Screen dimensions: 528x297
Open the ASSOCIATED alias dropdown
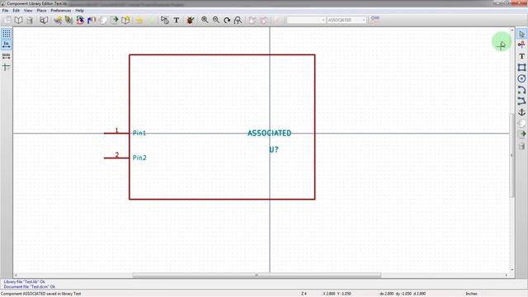point(346,20)
